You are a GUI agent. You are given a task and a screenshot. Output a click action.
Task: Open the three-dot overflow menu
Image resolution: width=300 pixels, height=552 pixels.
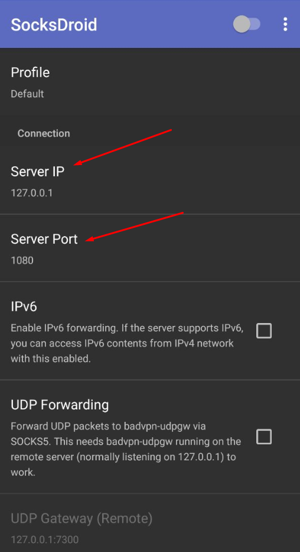(x=285, y=24)
